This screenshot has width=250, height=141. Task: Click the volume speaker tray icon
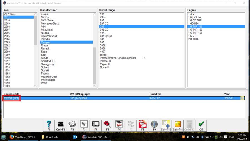click(221, 137)
